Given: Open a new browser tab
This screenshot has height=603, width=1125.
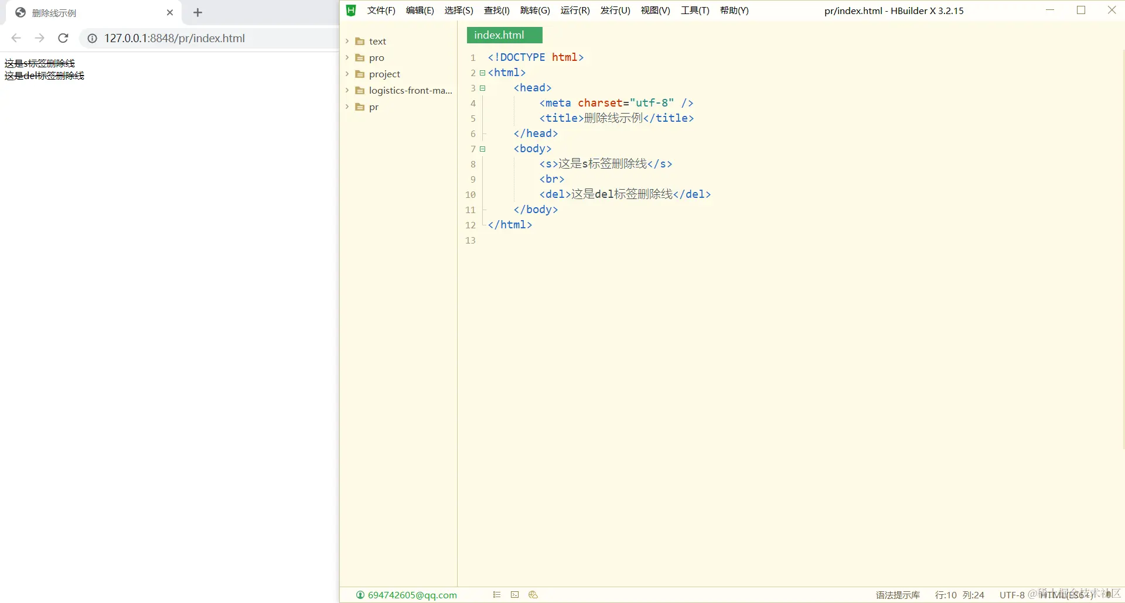Looking at the screenshot, I should (198, 13).
